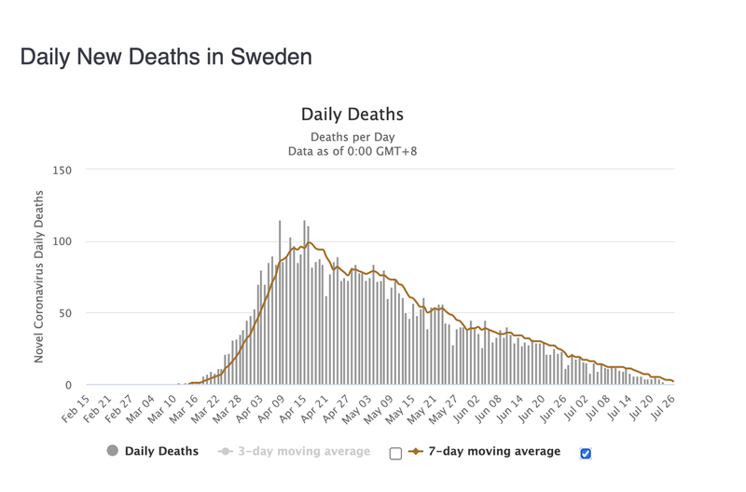Enable the 3-day moving average checkbox
This screenshot has width=746, height=492.
[x=395, y=454]
